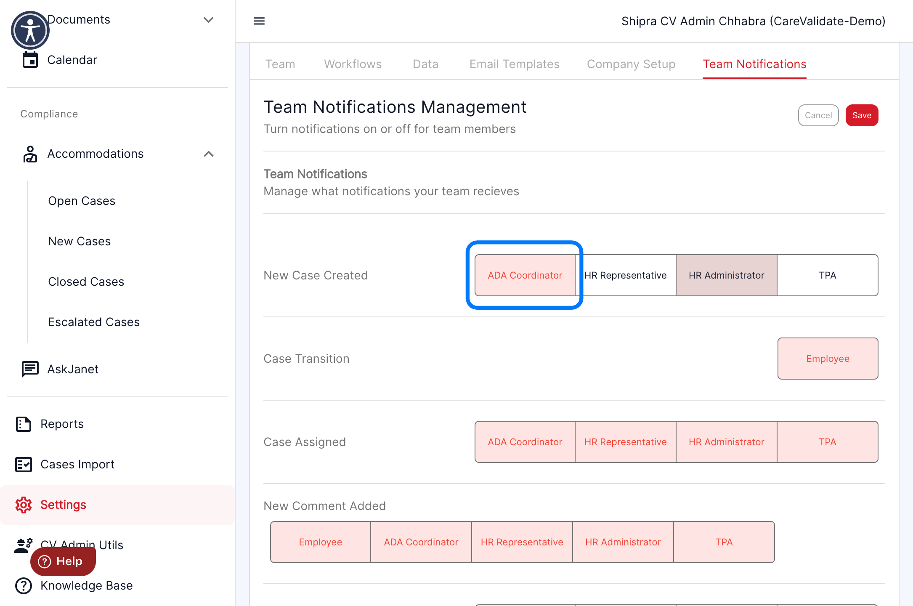Click the CV Admin Utils people icon
This screenshot has width=913, height=606.
[x=24, y=545]
